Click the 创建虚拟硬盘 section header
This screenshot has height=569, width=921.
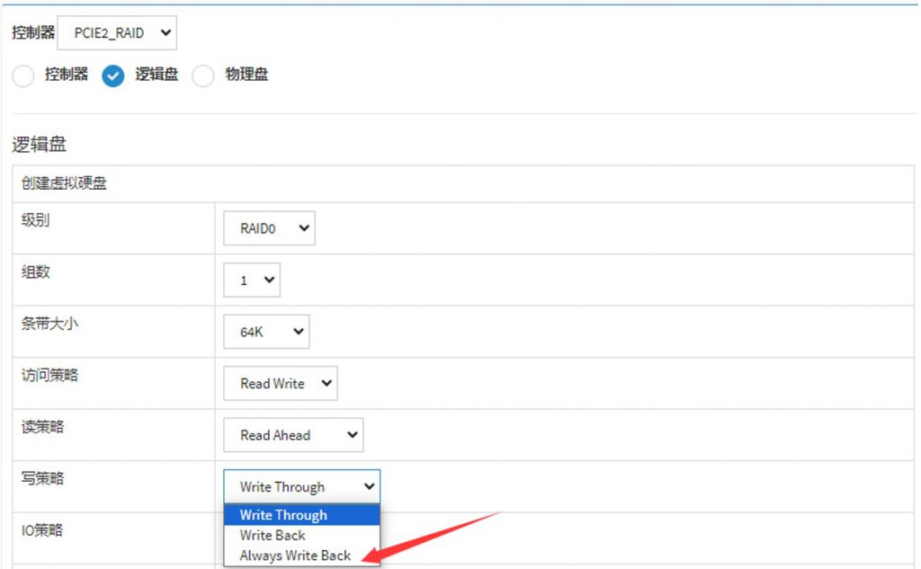click(x=64, y=183)
